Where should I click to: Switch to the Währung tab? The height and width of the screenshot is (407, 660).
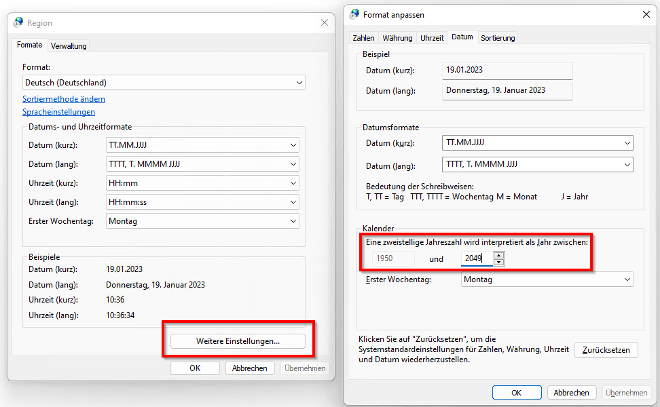(x=397, y=38)
